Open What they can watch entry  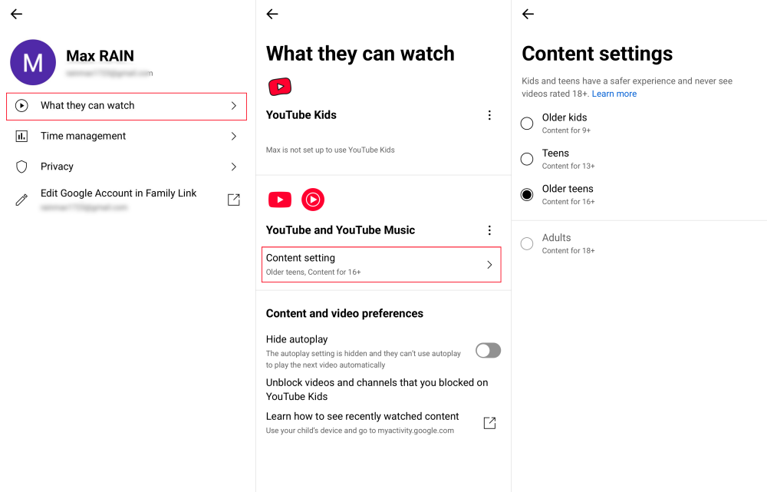click(x=127, y=106)
